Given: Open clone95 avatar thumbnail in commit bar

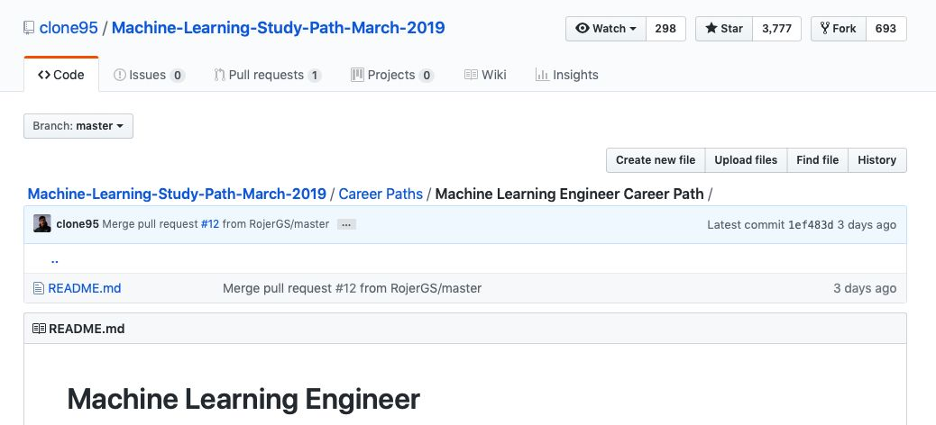Looking at the screenshot, I should [x=41, y=223].
